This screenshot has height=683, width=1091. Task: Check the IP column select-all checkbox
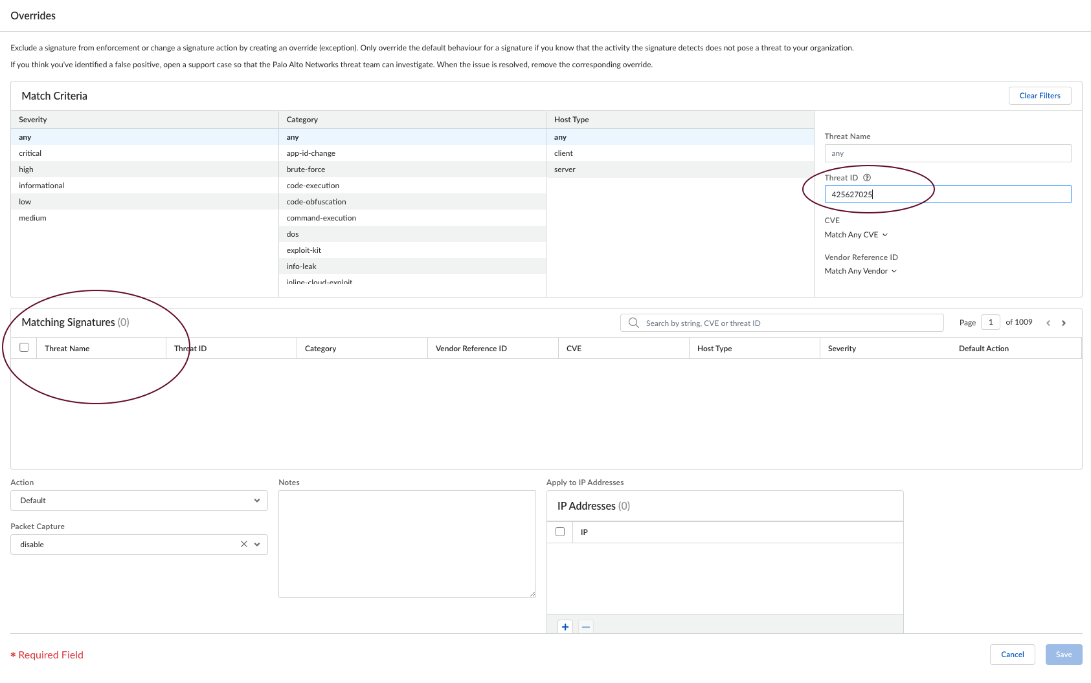[560, 532]
